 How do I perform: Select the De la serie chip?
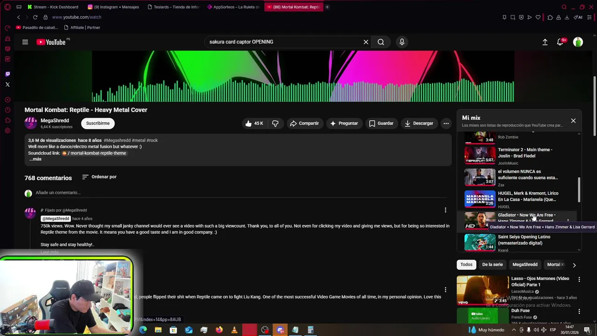pyautogui.click(x=493, y=265)
